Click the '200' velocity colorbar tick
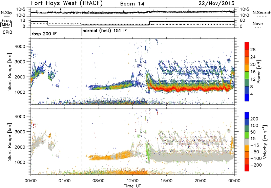 coord(254,119)
